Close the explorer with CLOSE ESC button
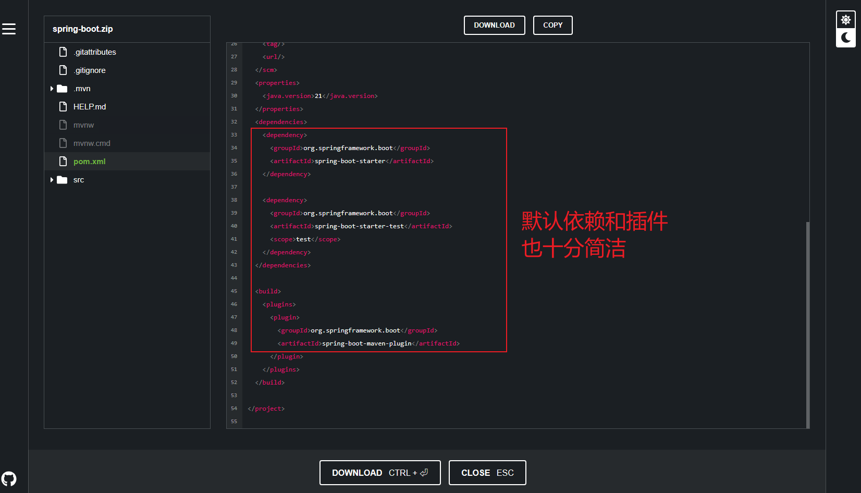This screenshot has height=493, width=861. [487, 473]
